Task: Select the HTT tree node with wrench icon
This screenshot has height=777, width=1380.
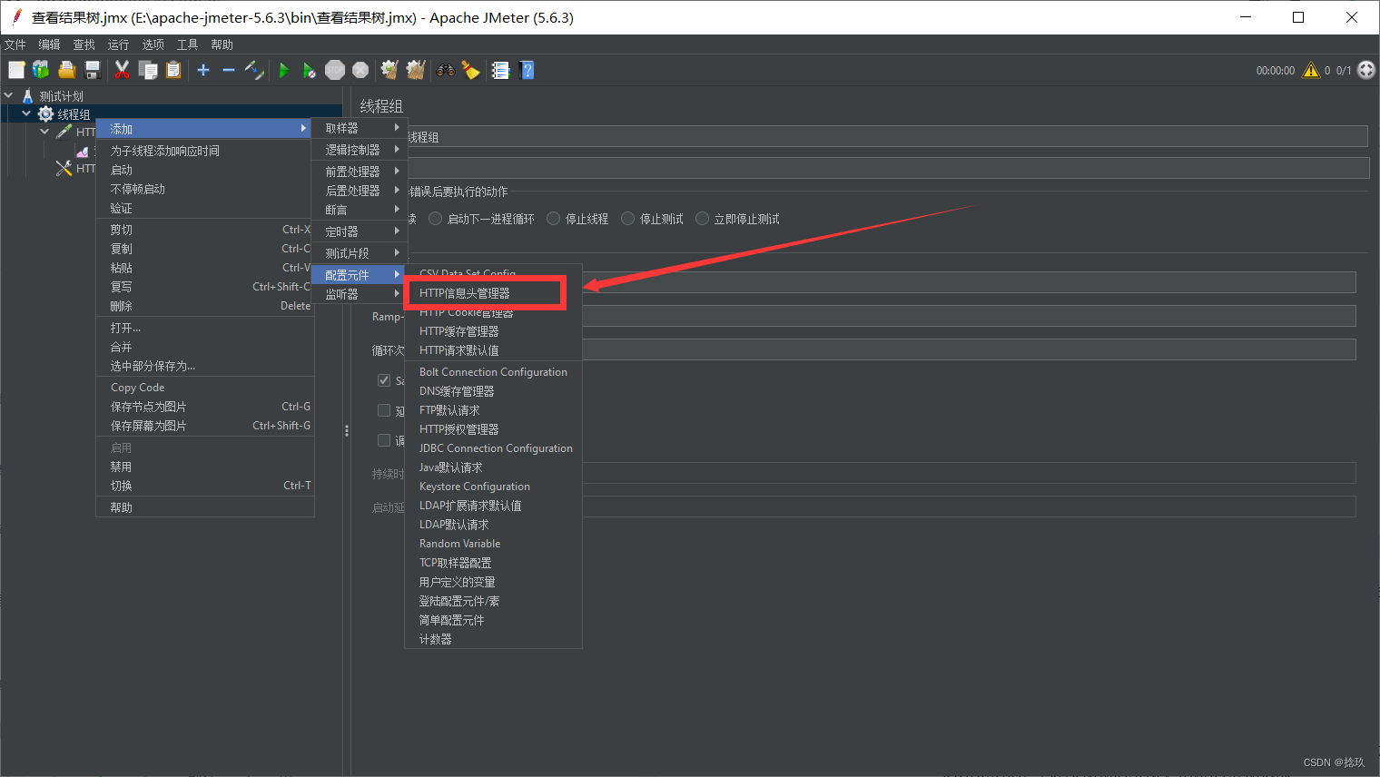Action: (x=64, y=168)
